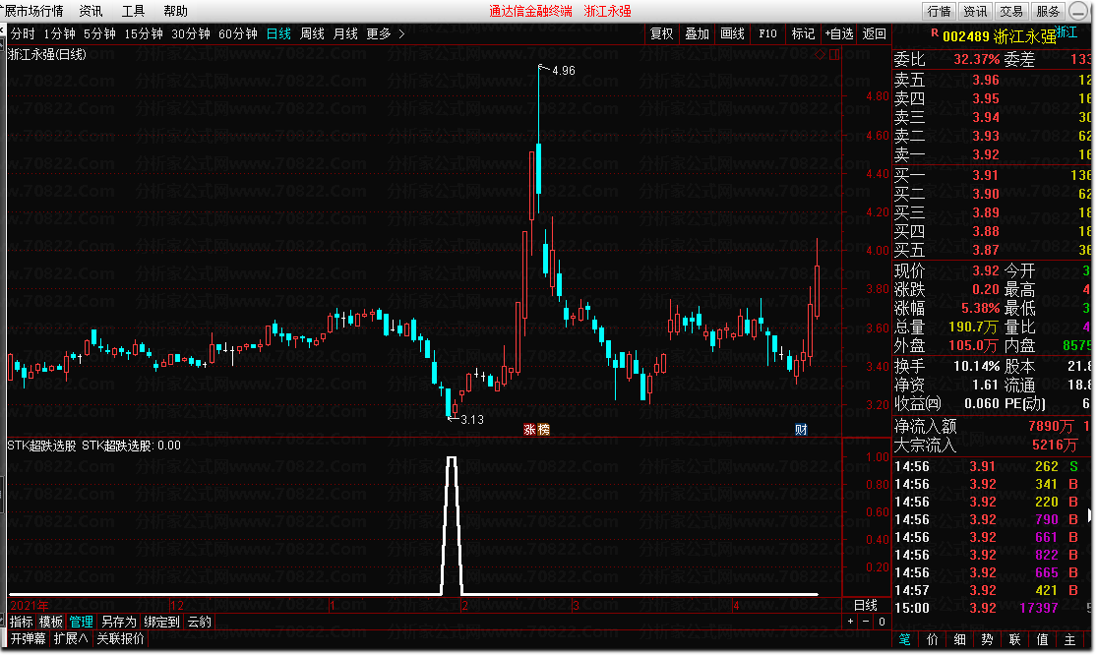
Task: Switch chart period to 分时
Action: 23,33
